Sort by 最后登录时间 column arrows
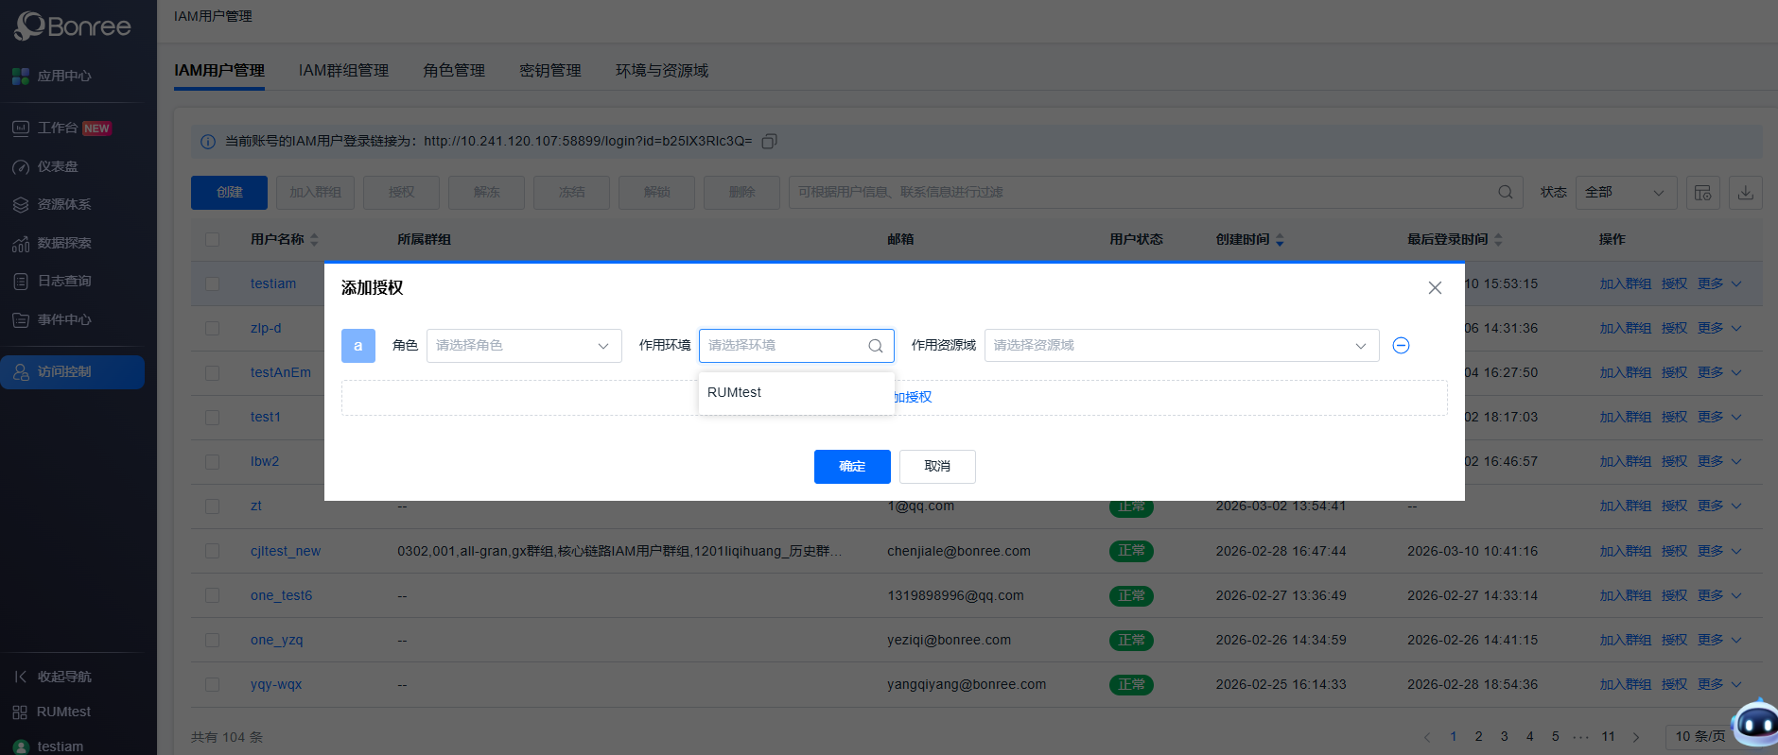The width and height of the screenshot is (1778, 755). coord(1498,240)
